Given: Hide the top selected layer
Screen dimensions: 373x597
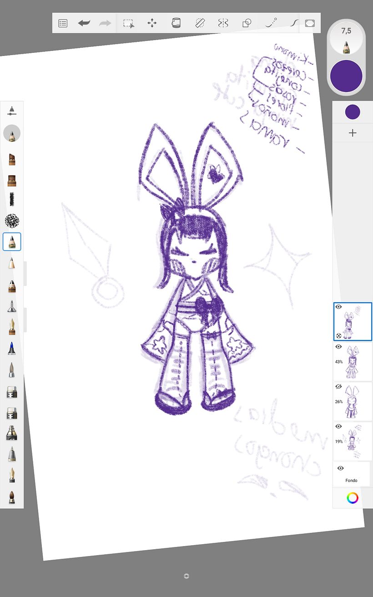Looking at the screenshot, I should click(x=338, y=307).
